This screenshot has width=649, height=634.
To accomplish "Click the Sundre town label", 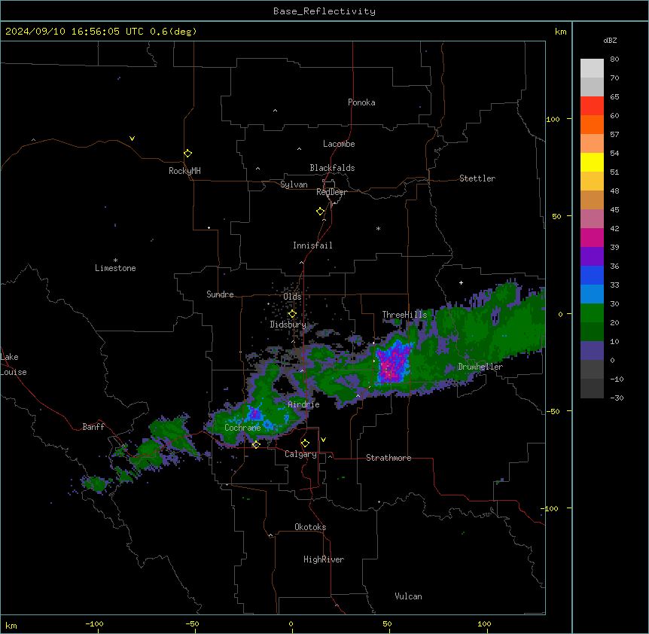I will tap(220, 294).
